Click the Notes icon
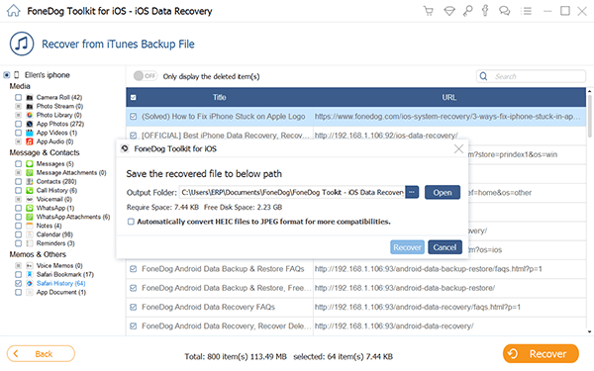594x371 pixels. pos(30,226)
